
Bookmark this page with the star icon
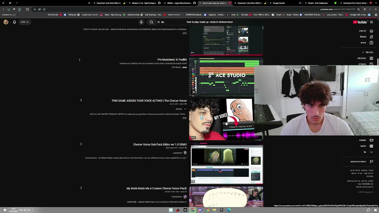pyautogui.click(x=35, y=9)
